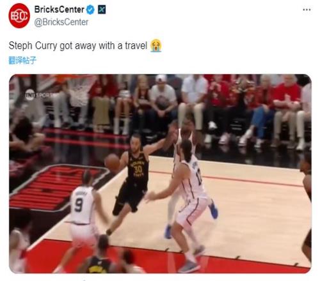Translate the post via 翻译帖子 link
This screenshot has height=281, width=320.
pyautogui.click(x=22, y=61)
